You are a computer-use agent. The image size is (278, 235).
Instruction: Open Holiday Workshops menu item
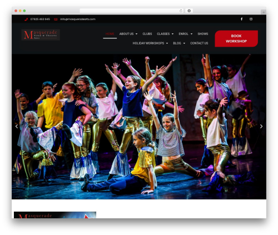(148, 43)
